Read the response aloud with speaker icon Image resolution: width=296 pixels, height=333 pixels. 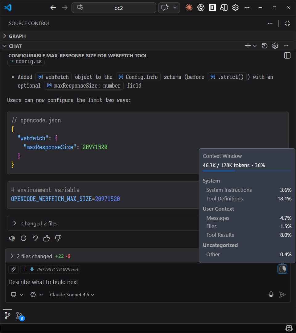pos(12,238)
